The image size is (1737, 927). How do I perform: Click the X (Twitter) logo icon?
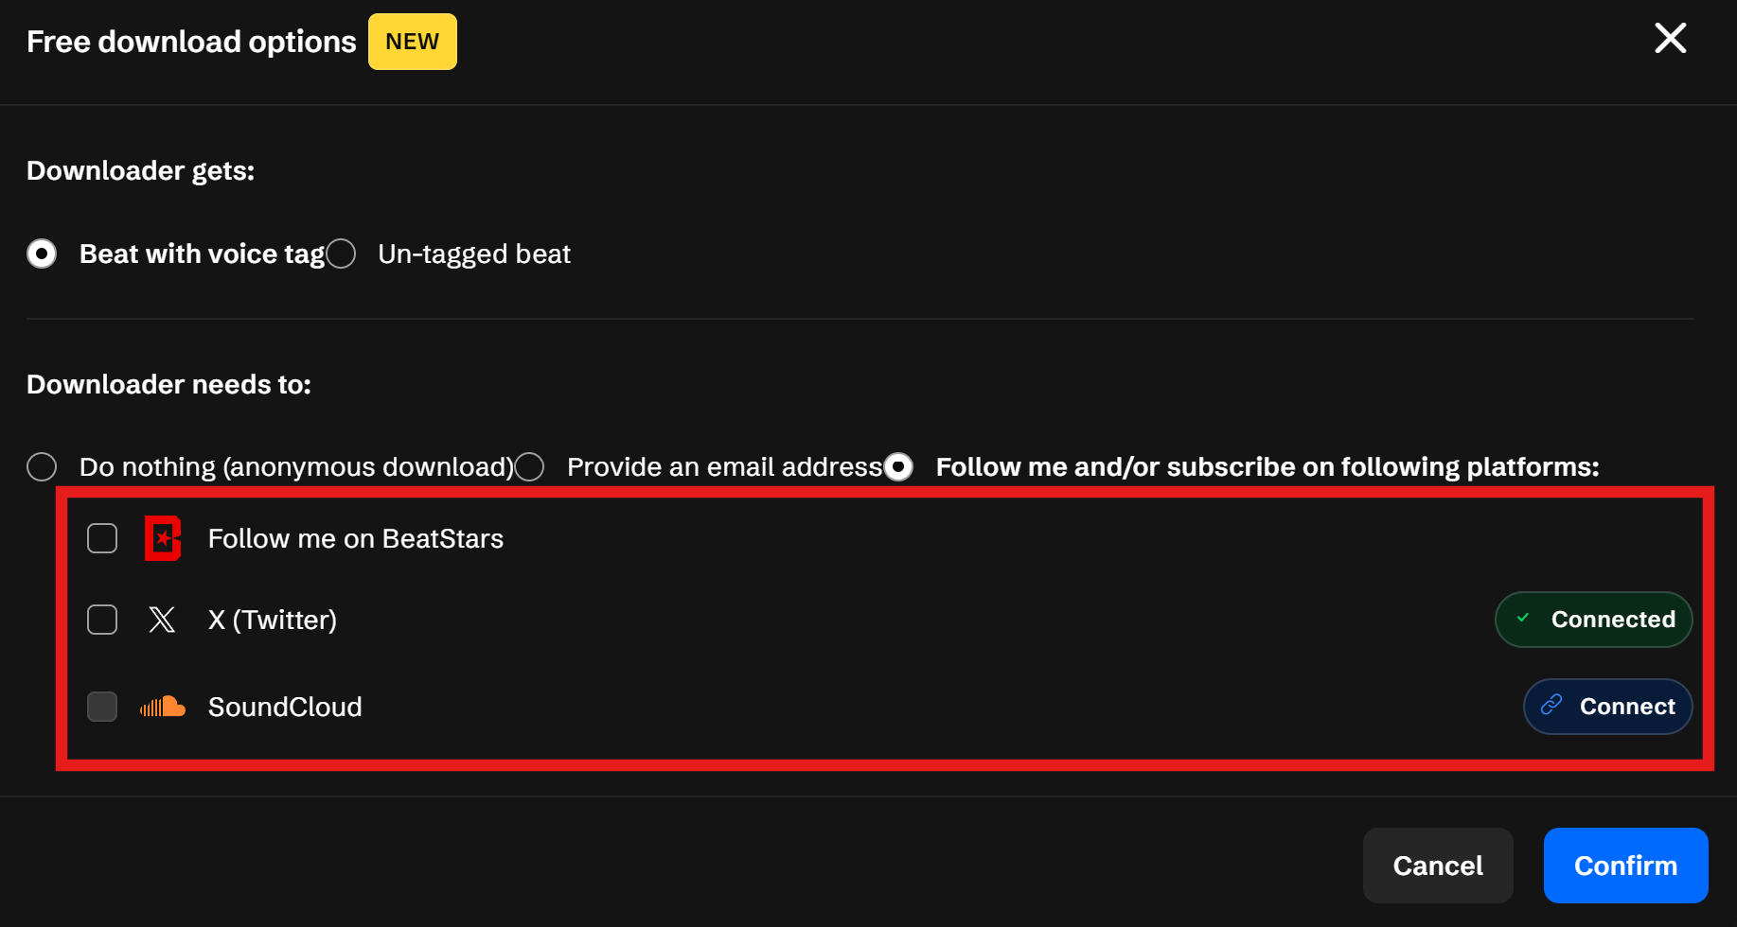pyautogui.click(x=162, y=620)
